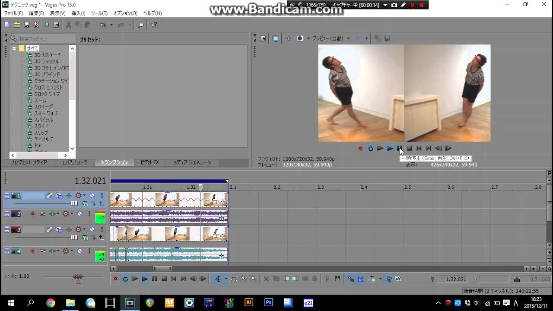Switch to メディア ジェネレータ tab
The width and height of the screenshot is (553, 311).
192,162
